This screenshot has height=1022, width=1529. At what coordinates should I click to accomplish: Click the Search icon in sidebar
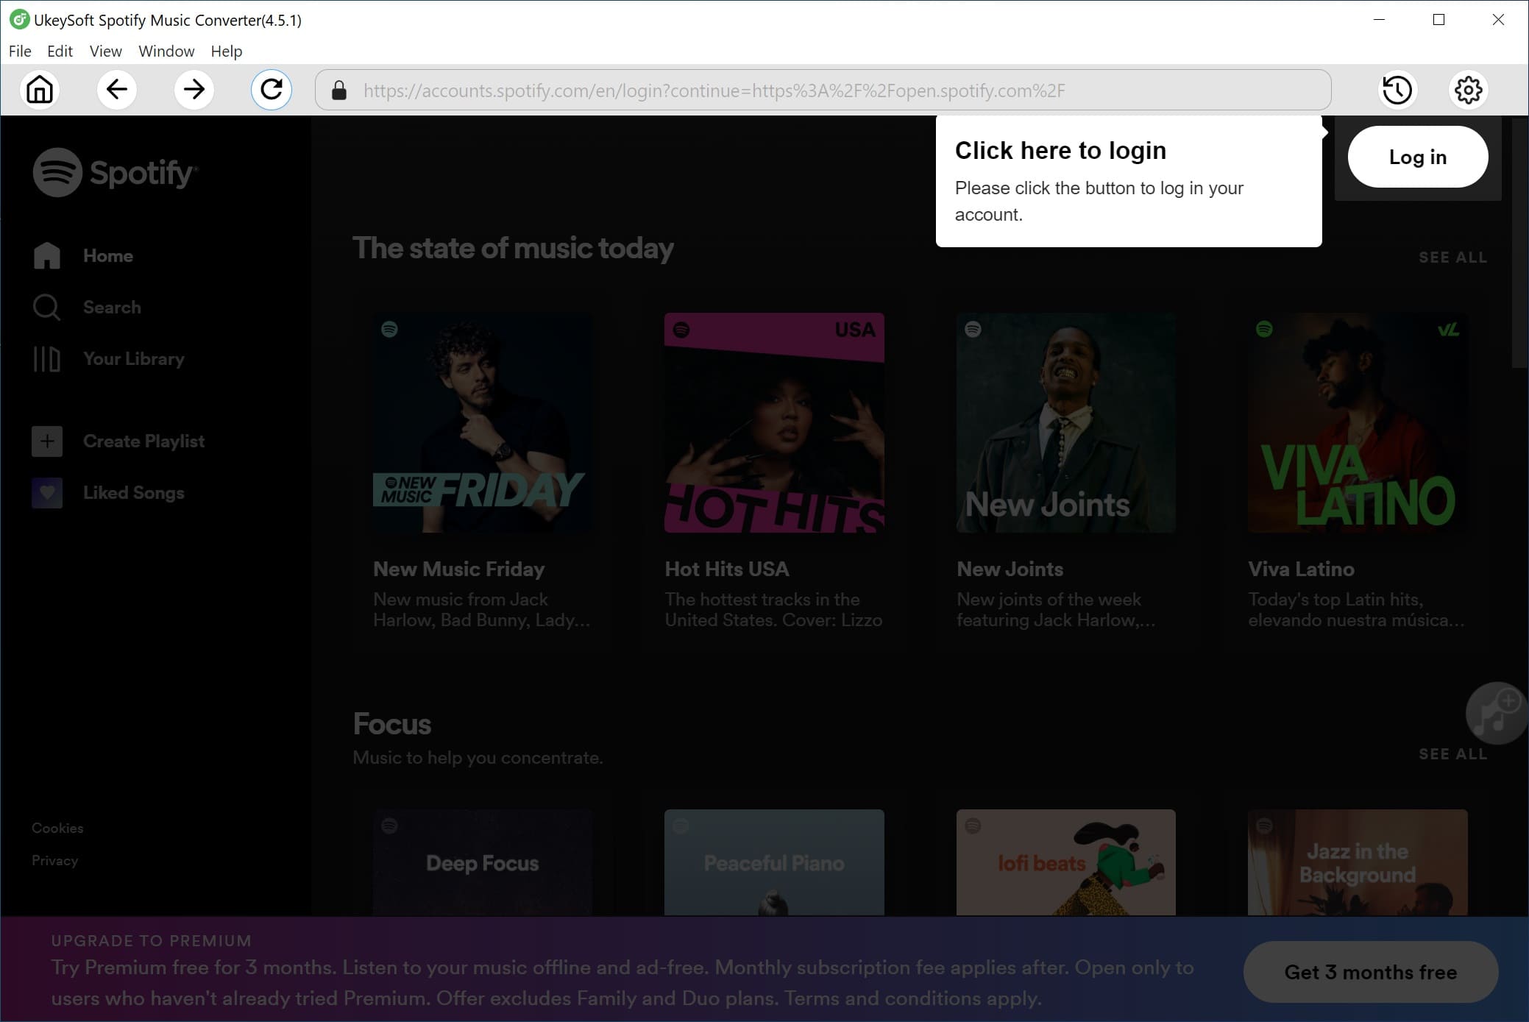click(x=46, y=305)
